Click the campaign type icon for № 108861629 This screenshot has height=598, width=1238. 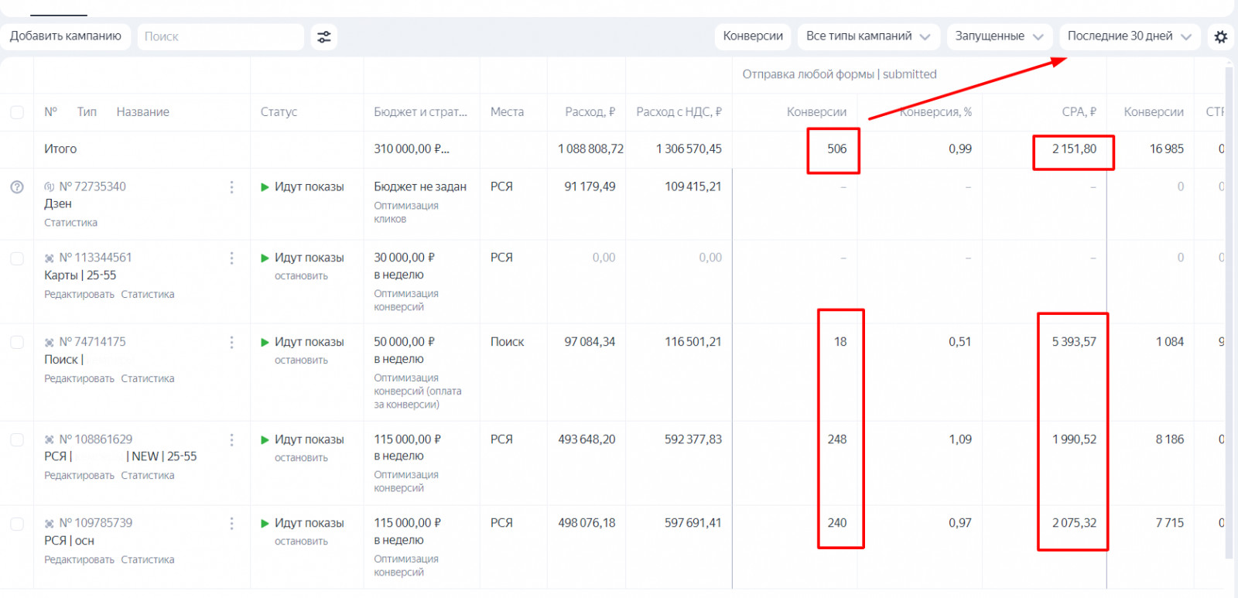point(50,439)
